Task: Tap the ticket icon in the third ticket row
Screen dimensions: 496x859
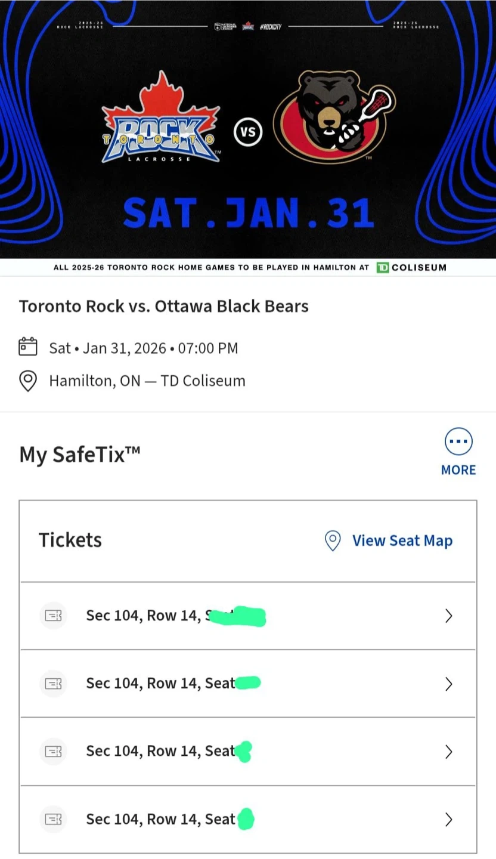Action: [54, 752]
